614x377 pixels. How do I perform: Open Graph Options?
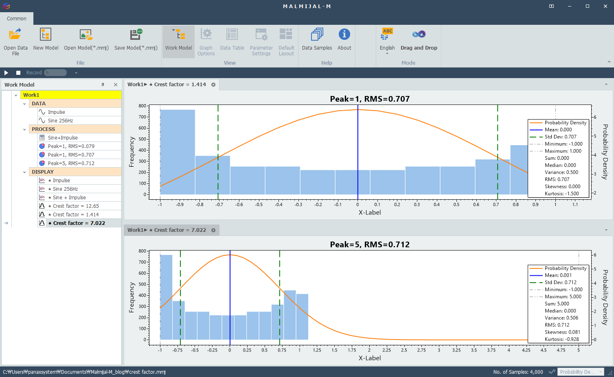pyautogui.click(x=206, y=41)
